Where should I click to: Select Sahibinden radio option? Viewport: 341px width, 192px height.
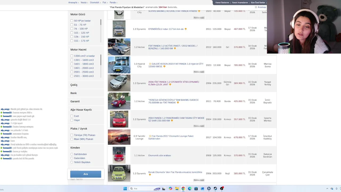72,154
